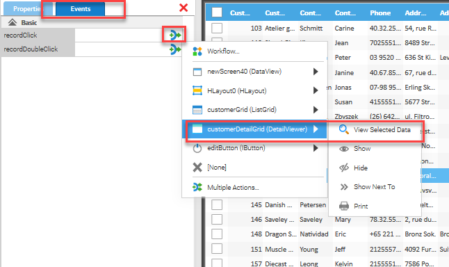
Task: Toggle the select-all checkbox in grid header
Action: (217, 13)
